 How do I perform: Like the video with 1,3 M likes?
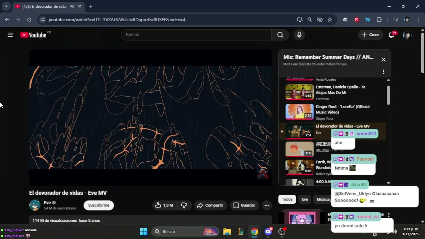coord(164,205)
